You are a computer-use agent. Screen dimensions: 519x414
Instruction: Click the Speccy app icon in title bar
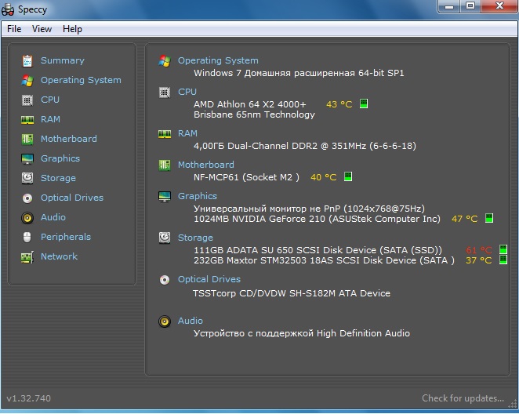8,9
